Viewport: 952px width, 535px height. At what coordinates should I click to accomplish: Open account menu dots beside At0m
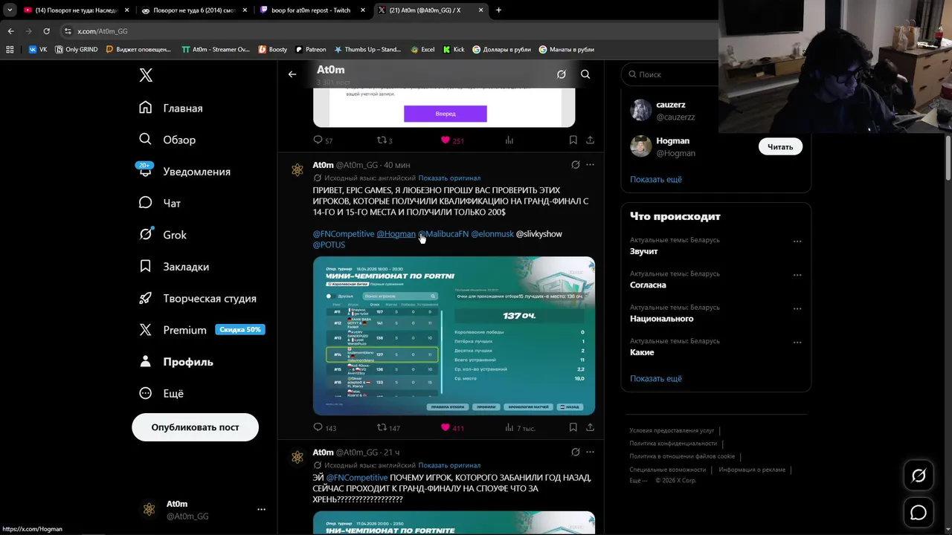(261, 510)
